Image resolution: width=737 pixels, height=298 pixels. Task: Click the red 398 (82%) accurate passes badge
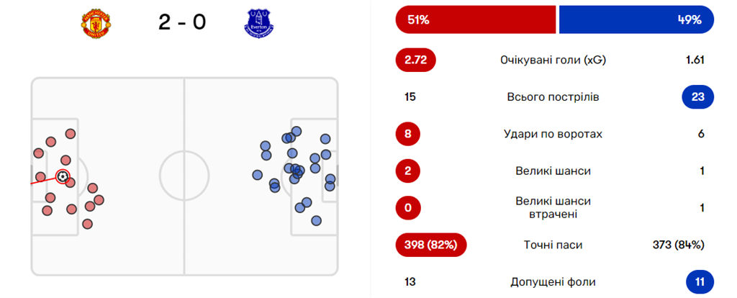(431, 245)
